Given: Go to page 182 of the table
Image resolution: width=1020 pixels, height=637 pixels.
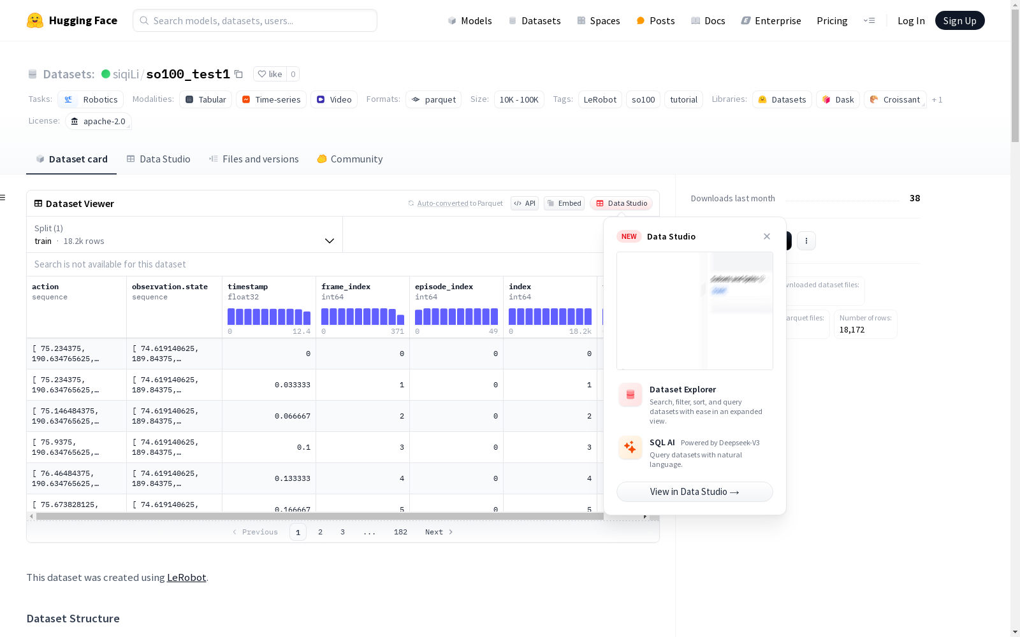Looking at the screenshot, I should 400,532.
